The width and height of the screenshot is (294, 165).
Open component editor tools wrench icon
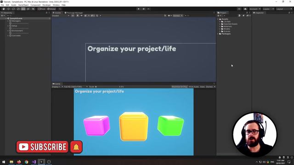(x=165, y=16)
